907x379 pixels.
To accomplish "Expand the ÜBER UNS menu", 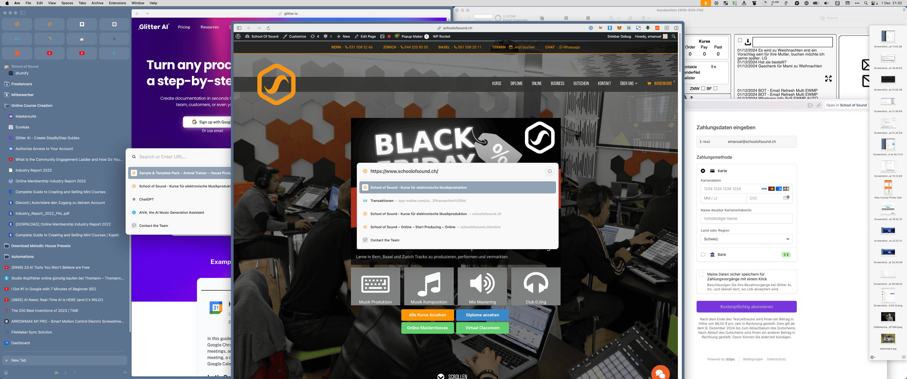I will point(629,84).
